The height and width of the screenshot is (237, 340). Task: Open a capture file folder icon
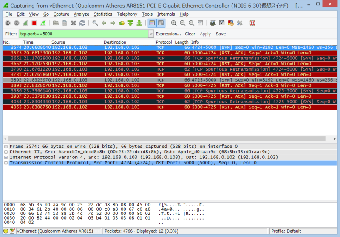point(56,23)
